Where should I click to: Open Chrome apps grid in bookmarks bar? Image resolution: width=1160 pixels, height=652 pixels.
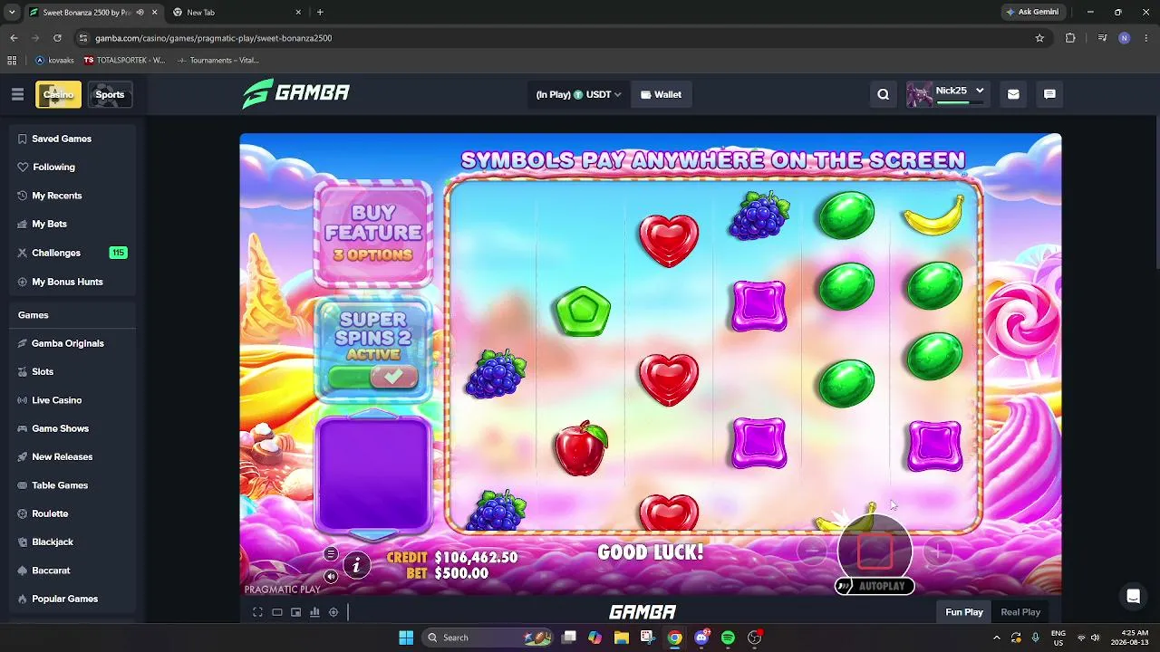point(12,60)
